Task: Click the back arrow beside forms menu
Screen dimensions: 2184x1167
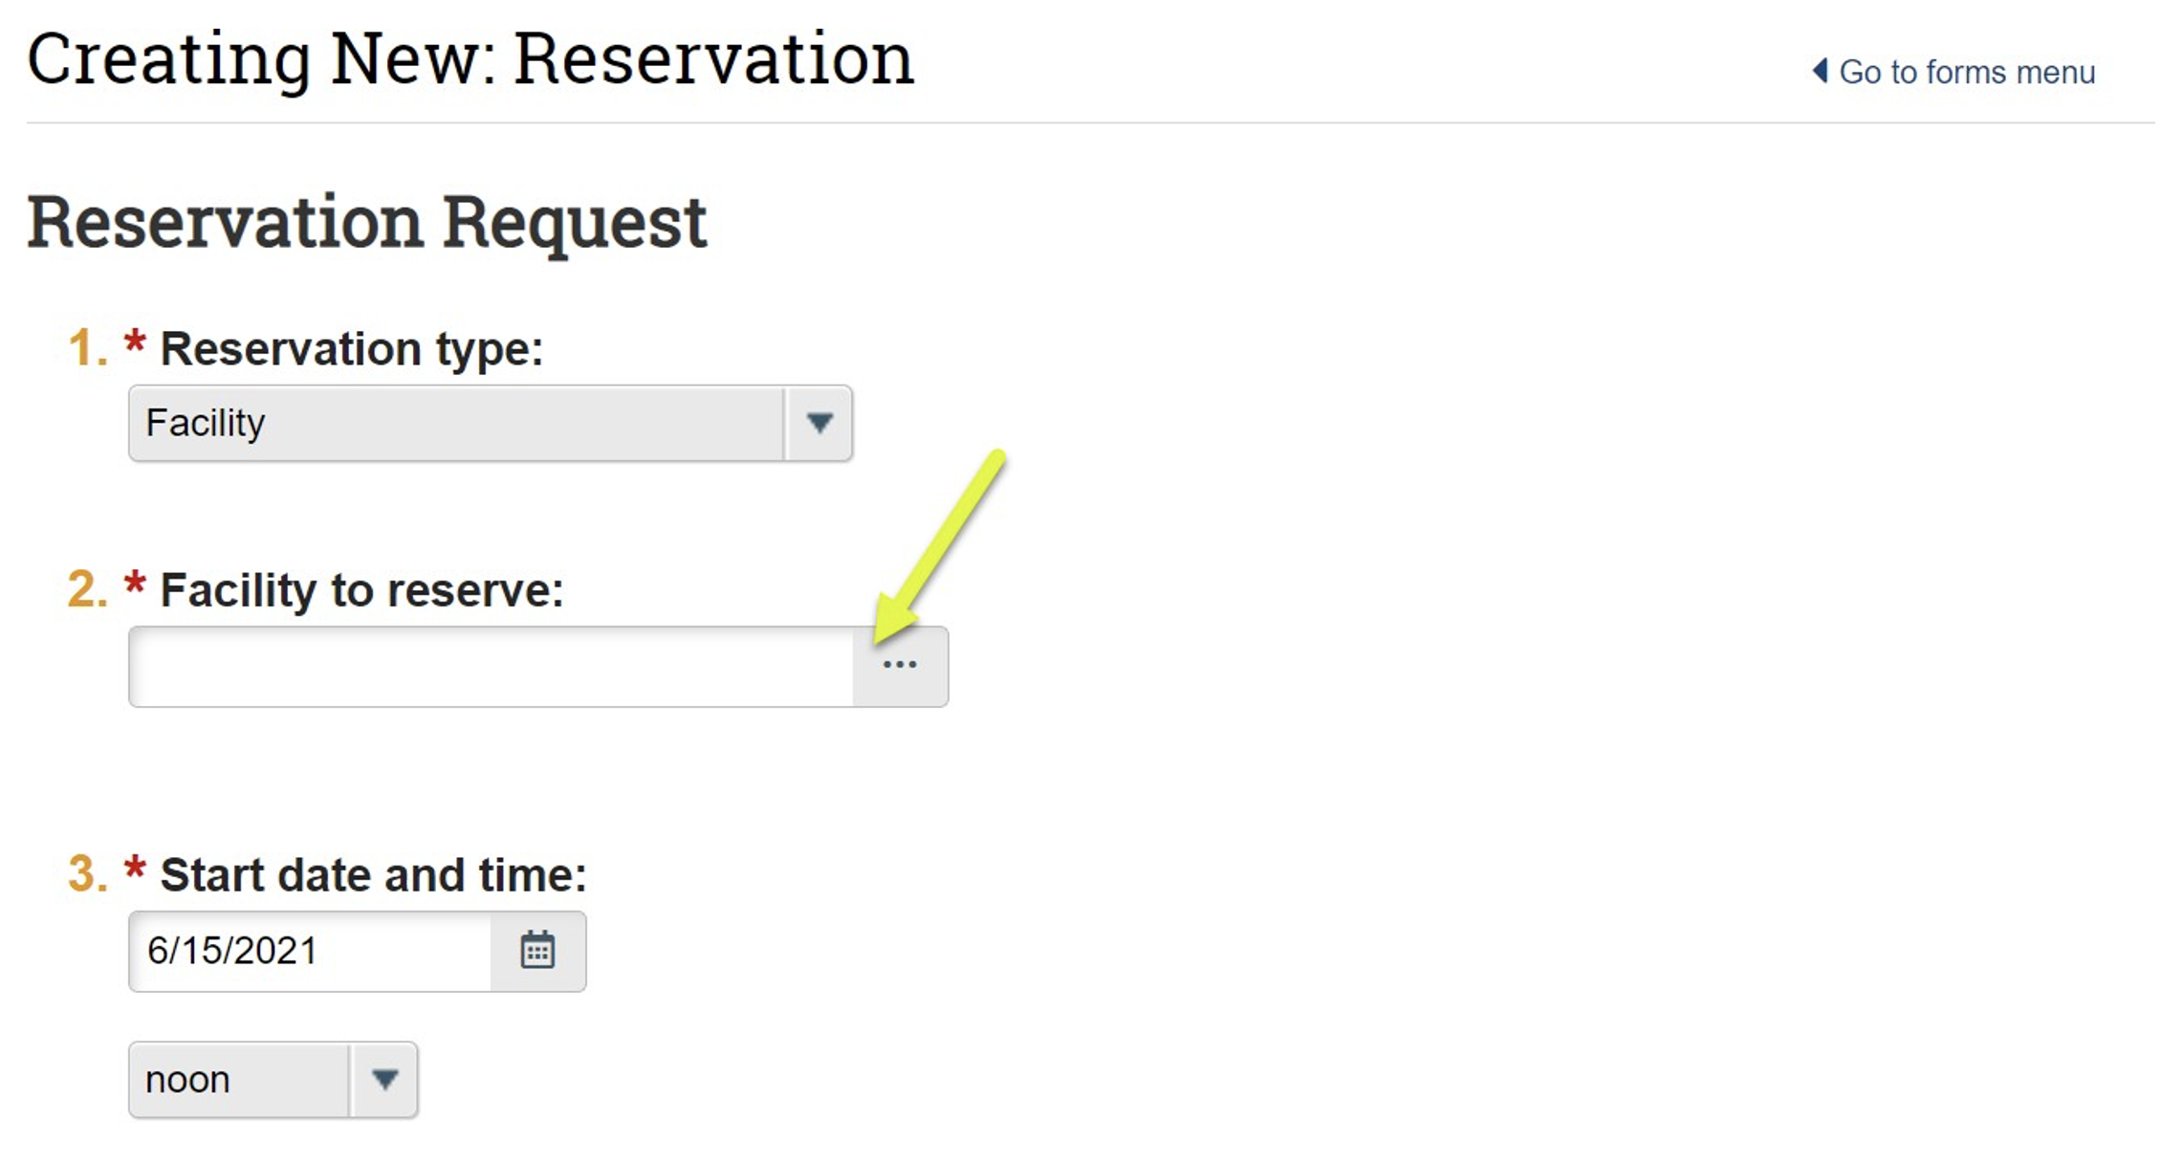Action: (1821, 72)
